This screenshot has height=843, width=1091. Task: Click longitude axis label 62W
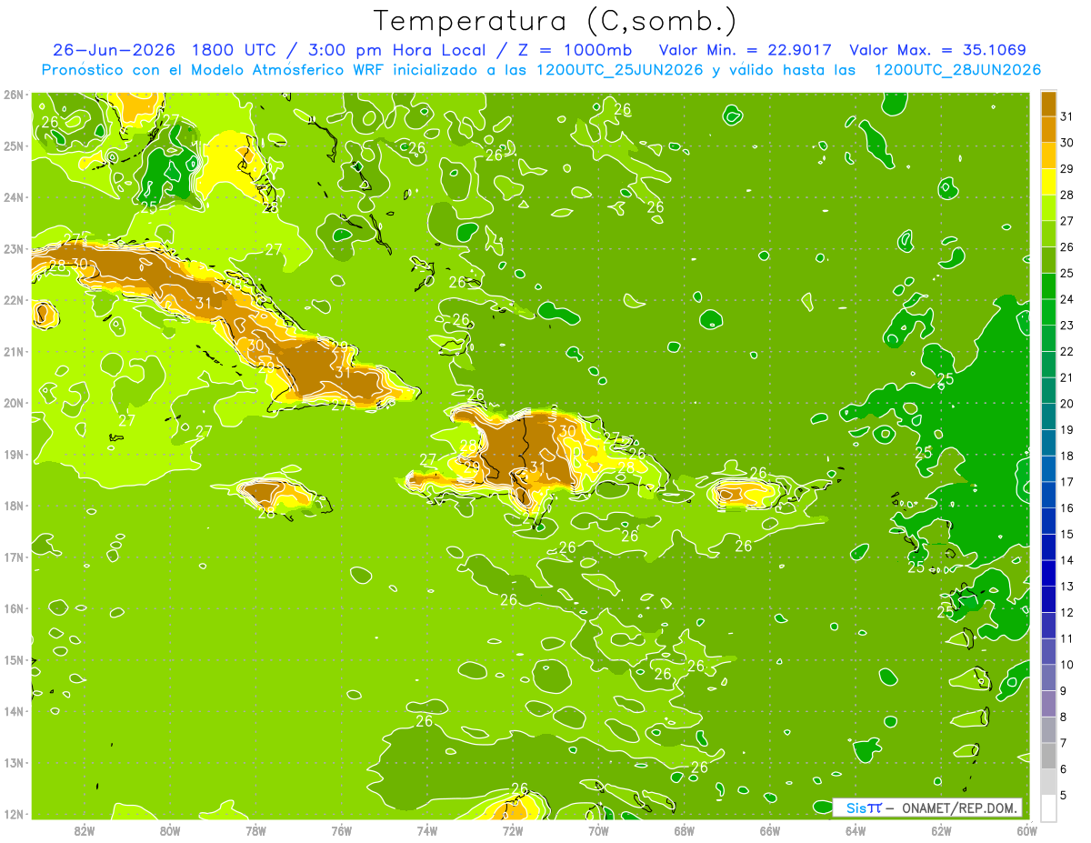(941, 830)
